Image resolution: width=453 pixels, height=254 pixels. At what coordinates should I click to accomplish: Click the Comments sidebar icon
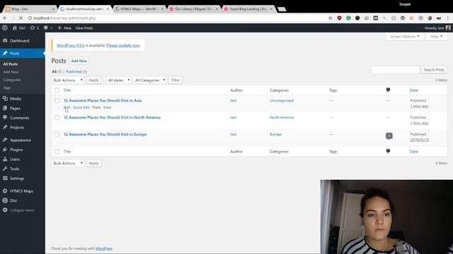5,118
